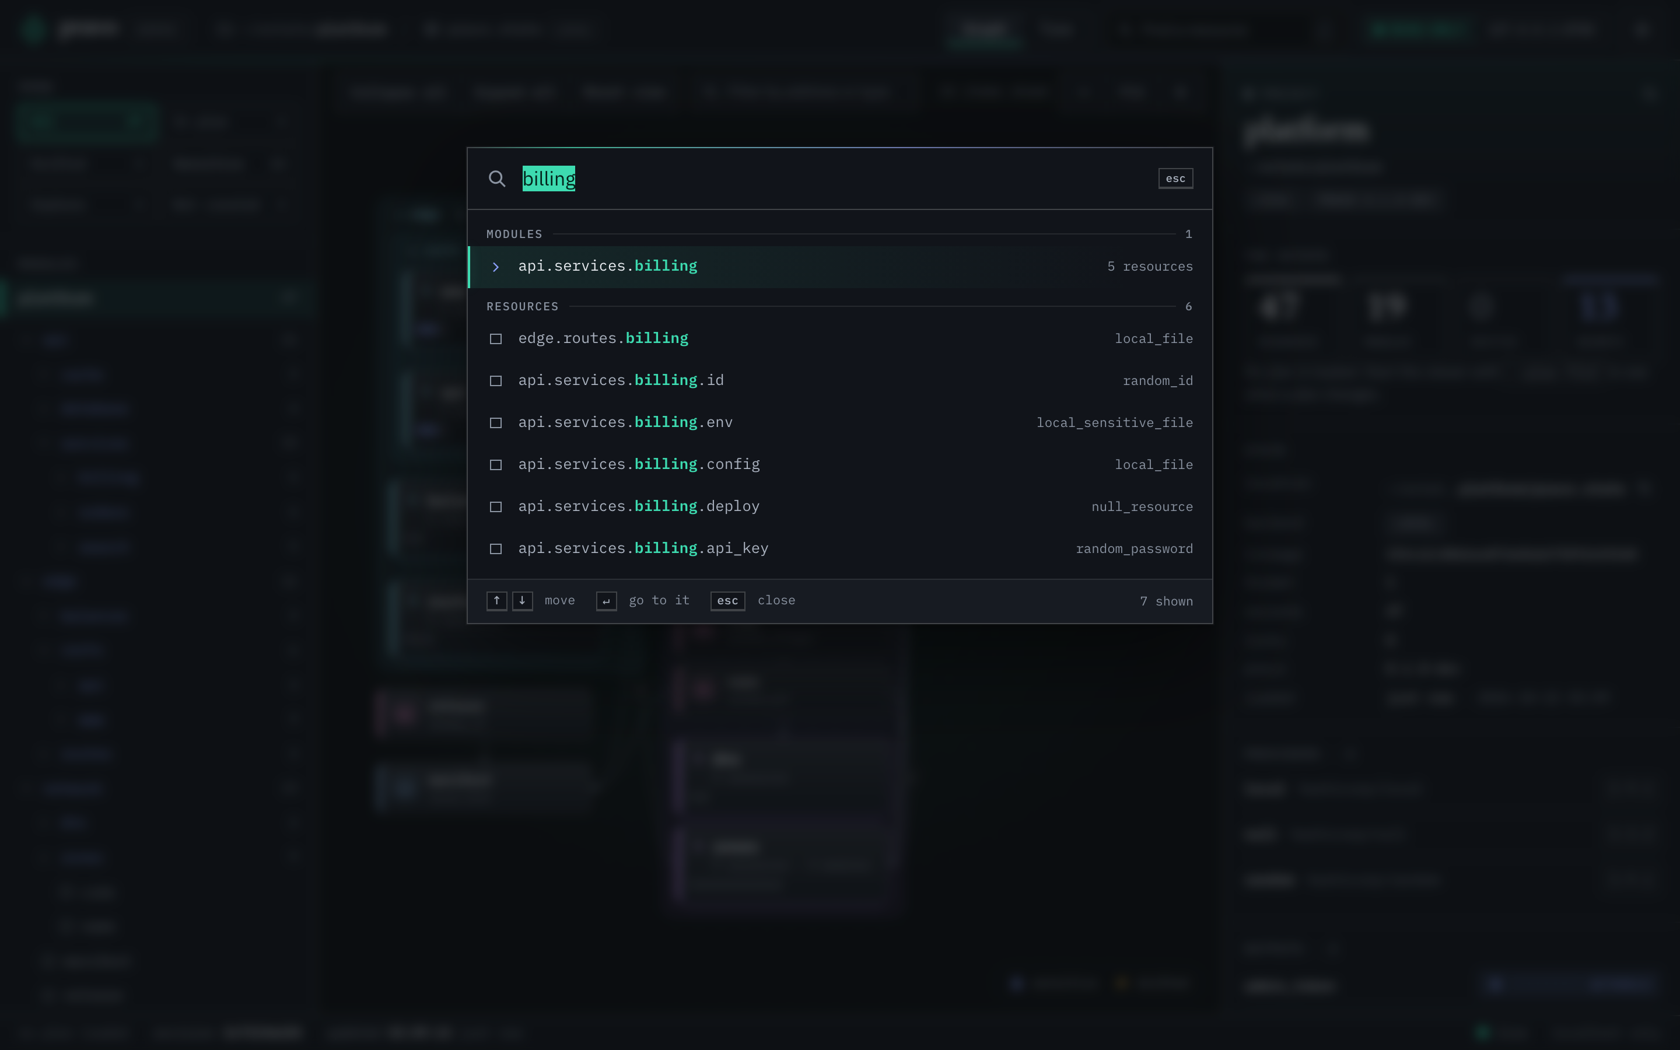Open api.services.billing.deploy result
This screenshot has height=1050, width=1680.
pyautogui.click(x=840, y=507)
